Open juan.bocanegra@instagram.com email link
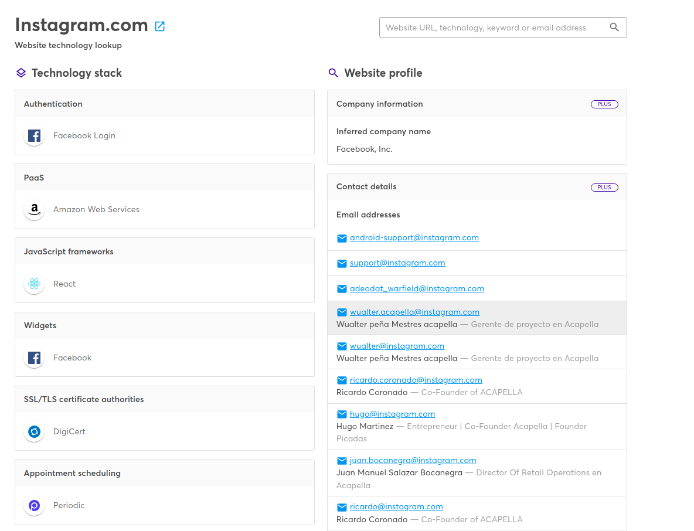This screenshot has width=694, height=531. point(413,461)
